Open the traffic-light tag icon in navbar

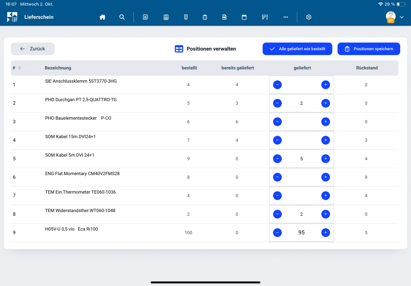186,17
